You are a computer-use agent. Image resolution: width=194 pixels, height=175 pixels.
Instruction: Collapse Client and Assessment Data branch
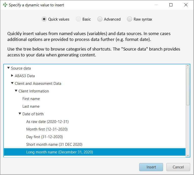point(12,83)
